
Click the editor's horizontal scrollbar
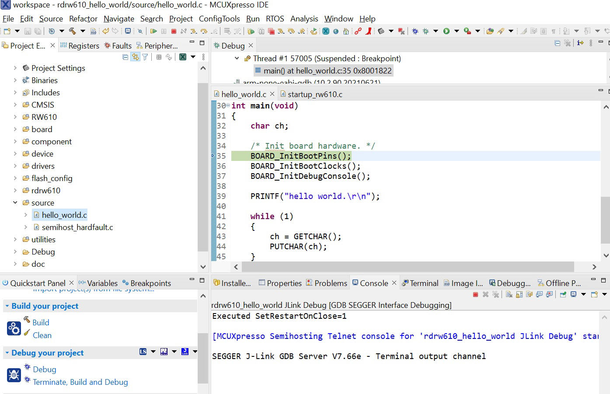407,267
